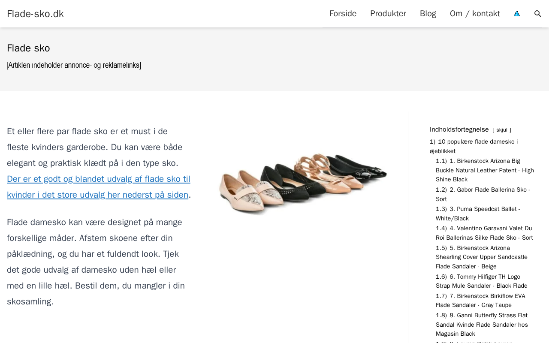Jump to Valentino Garavani Valet Du Roi entry
Viewport: 549px width, 343px height.
pyautogui.click(x=484, y=233)
